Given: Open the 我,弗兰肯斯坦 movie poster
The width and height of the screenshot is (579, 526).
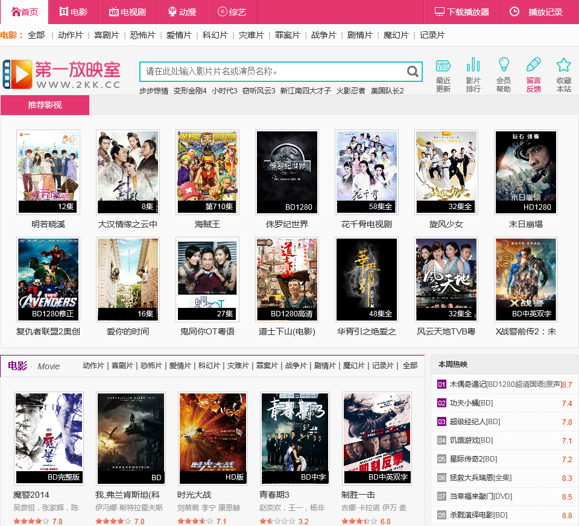Looking at the screenshot, I should (x=131, y=438).
